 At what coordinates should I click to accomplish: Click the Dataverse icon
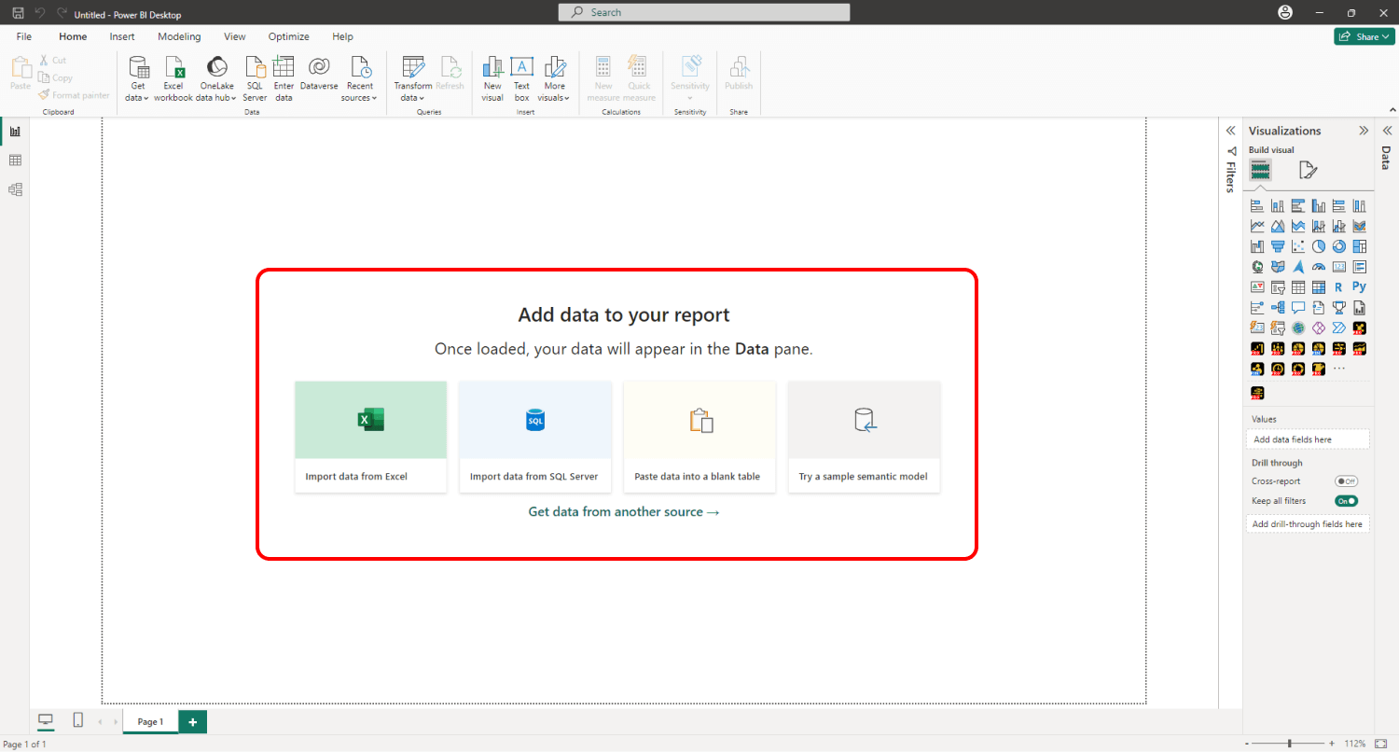click(319, 67)
